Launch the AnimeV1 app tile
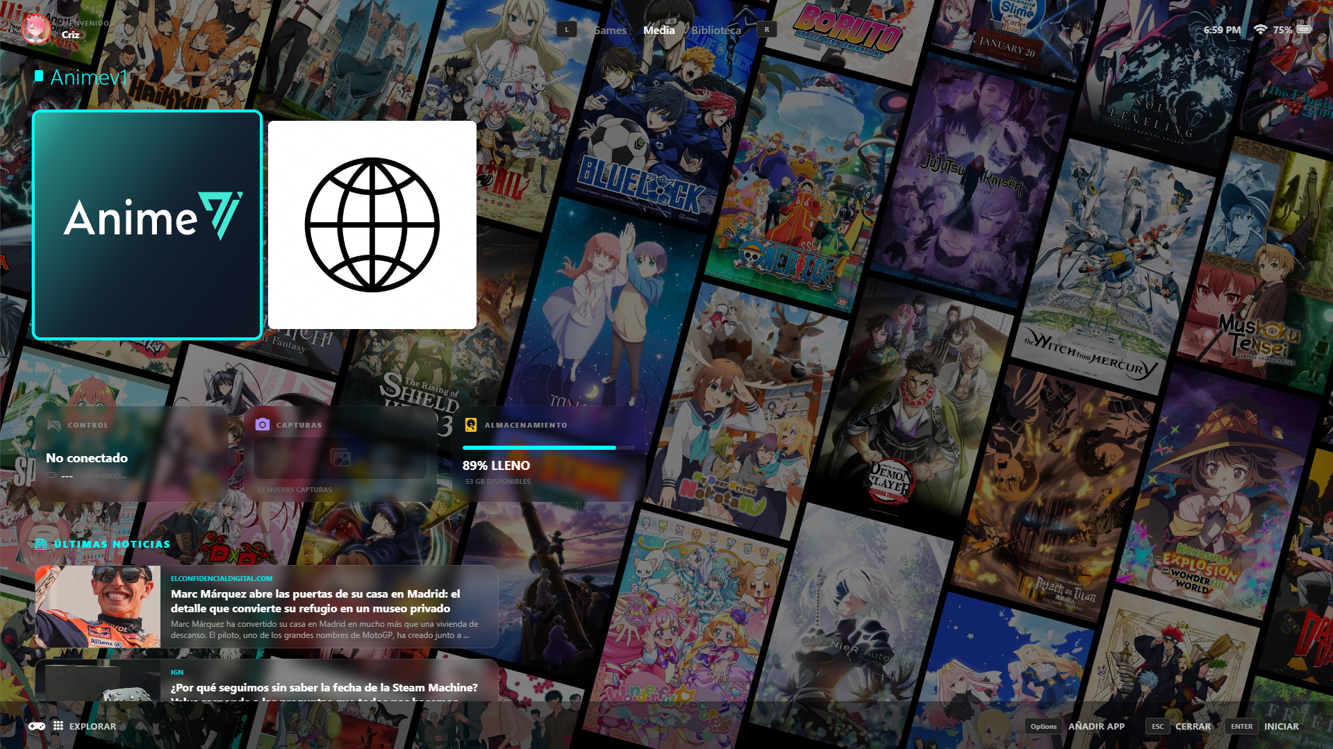 click(x=147, y=225)
